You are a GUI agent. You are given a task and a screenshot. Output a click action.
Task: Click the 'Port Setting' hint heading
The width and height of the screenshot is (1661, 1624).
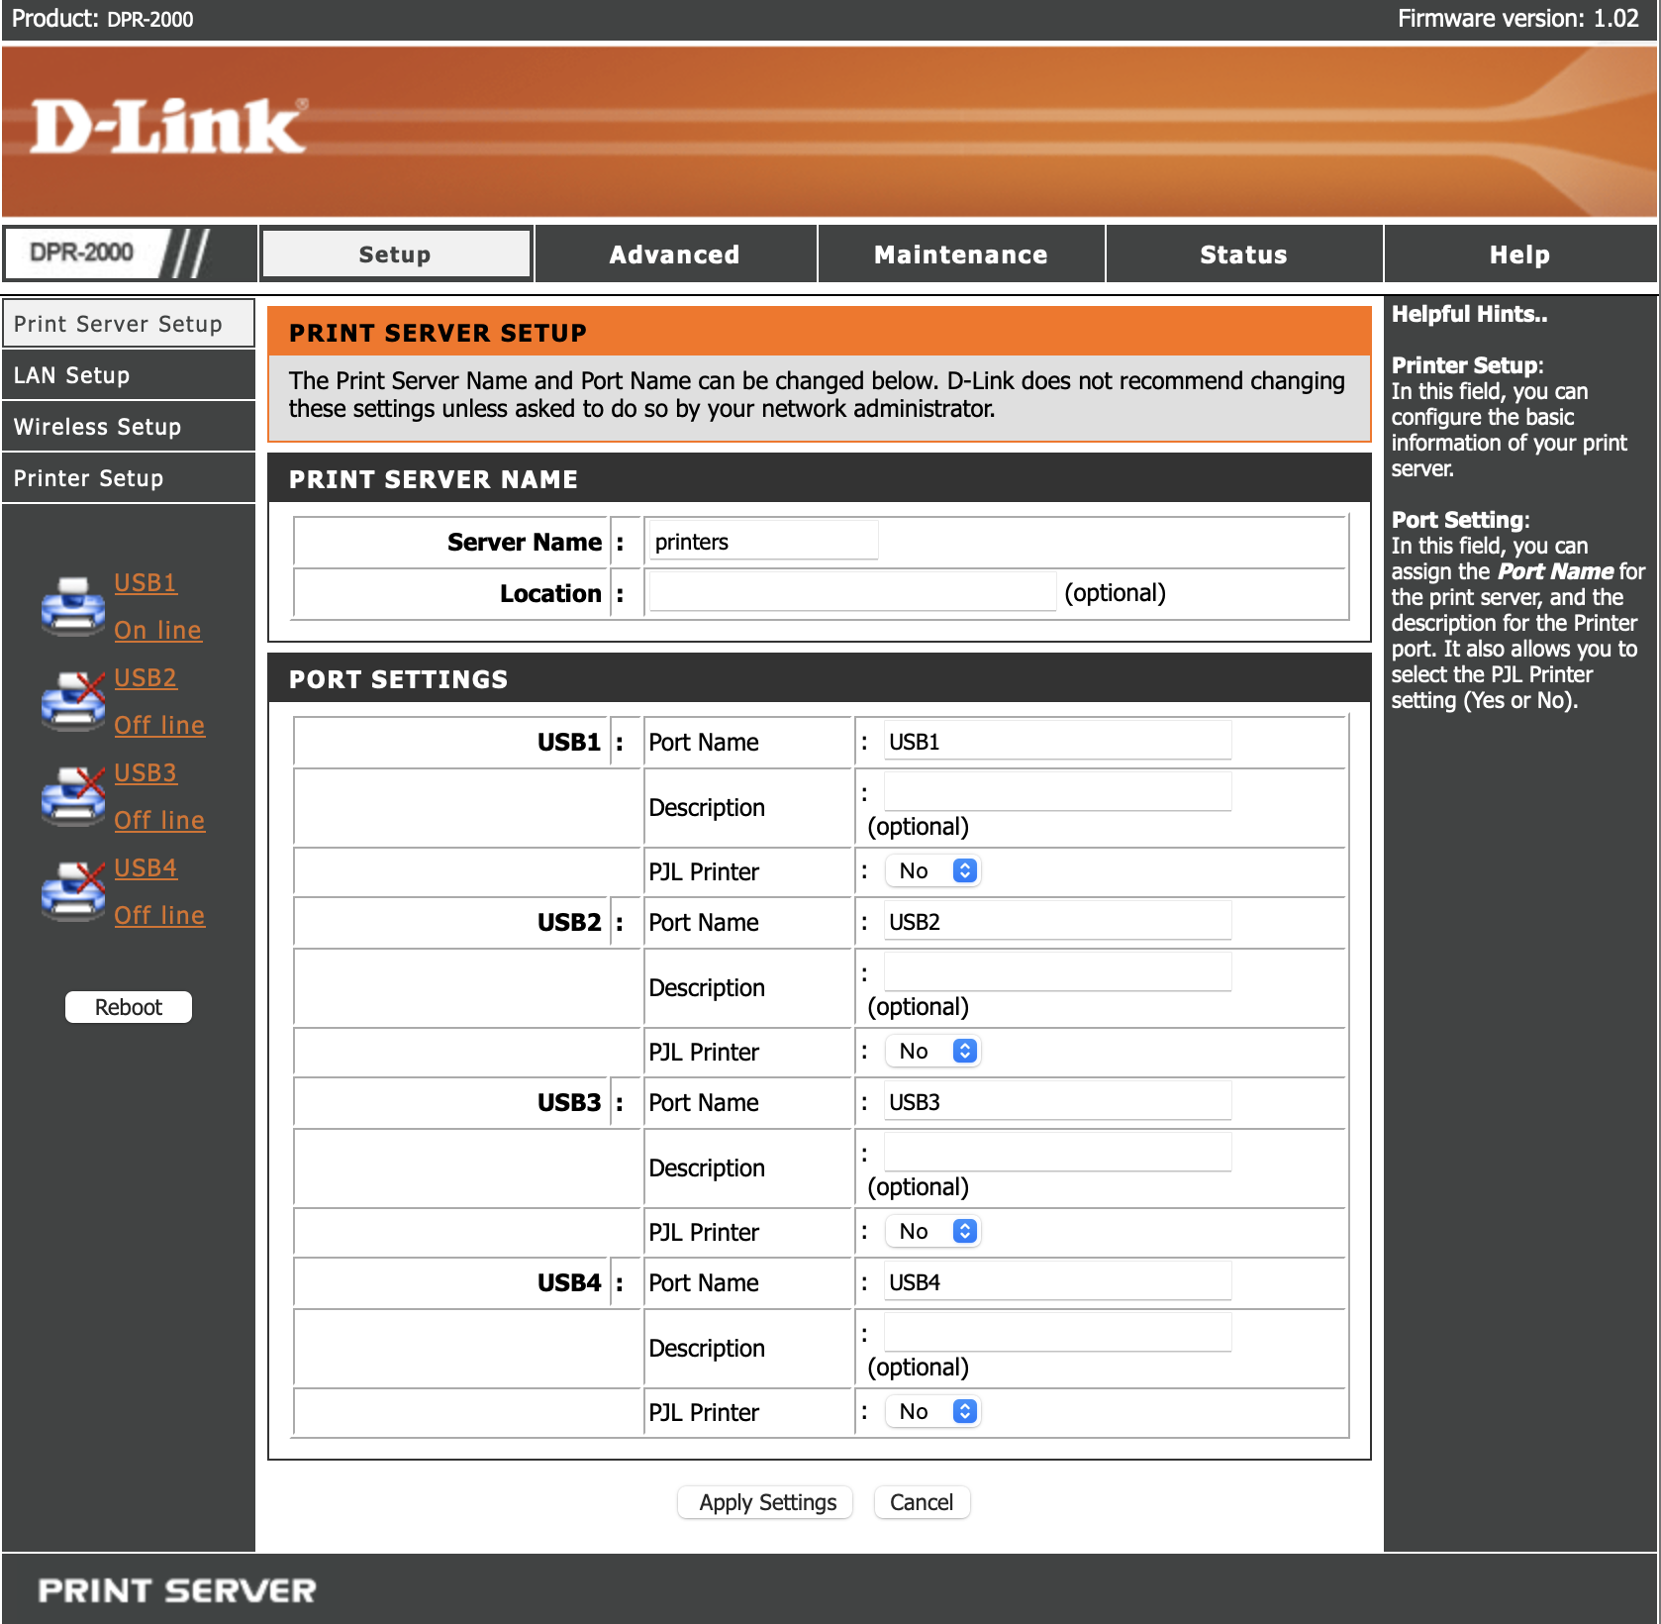pos(1460,520)
